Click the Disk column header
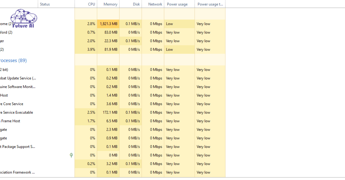 point(136,4)
